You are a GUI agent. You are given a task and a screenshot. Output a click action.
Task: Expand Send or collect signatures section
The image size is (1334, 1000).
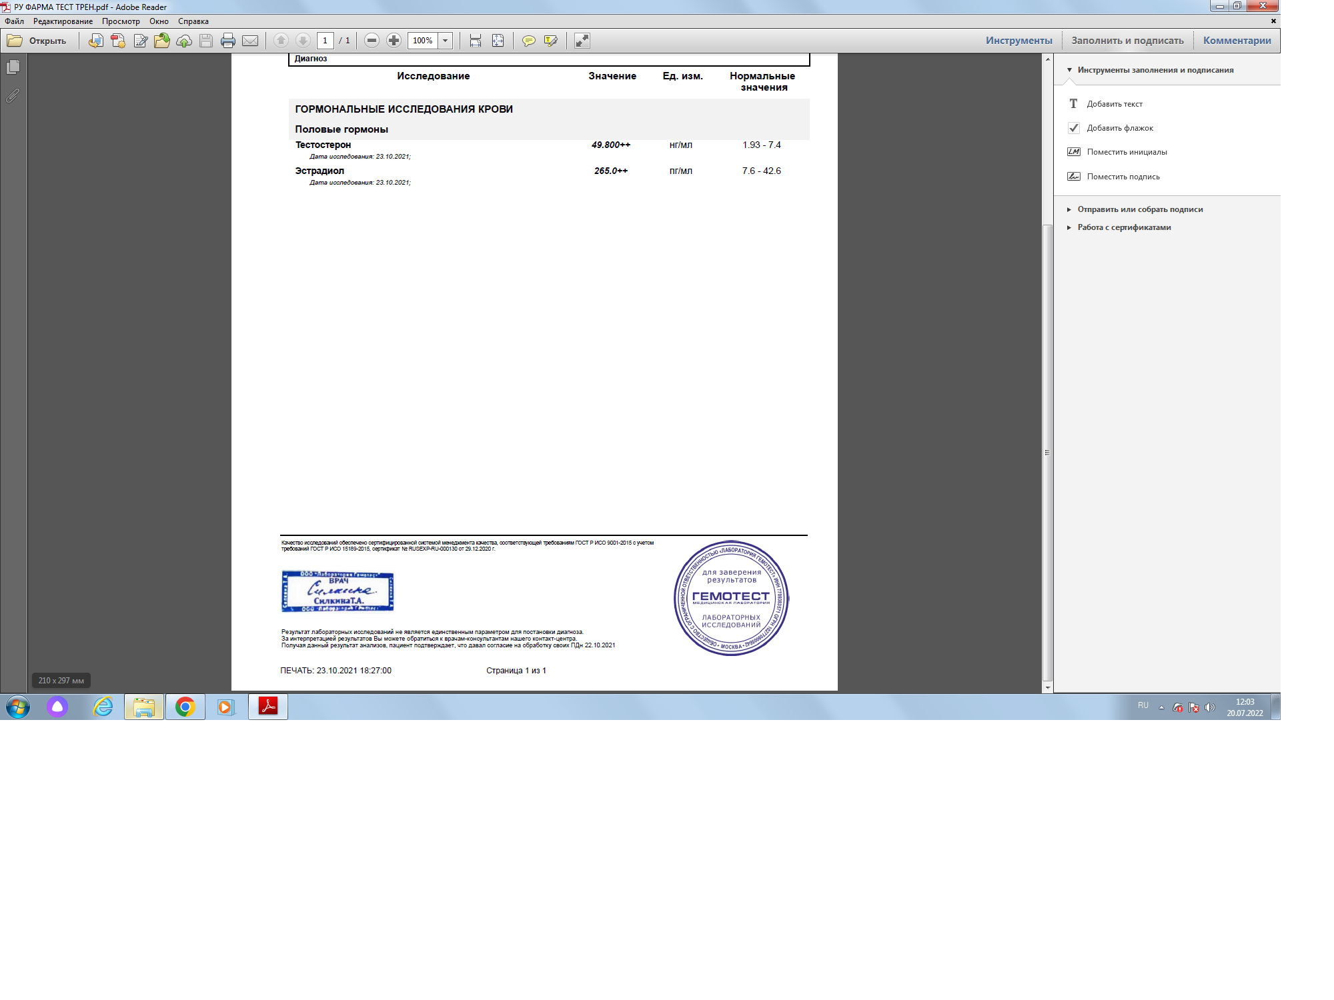1139,209
